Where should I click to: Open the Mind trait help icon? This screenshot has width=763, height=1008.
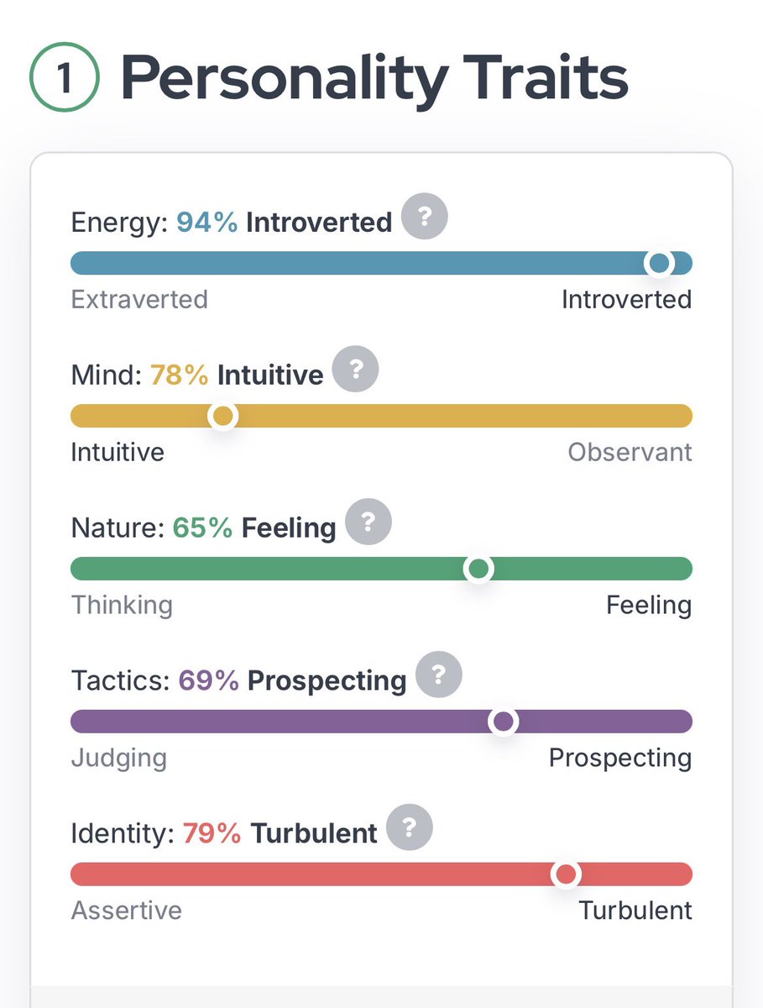pyautogui.click(x=356, y=369)
